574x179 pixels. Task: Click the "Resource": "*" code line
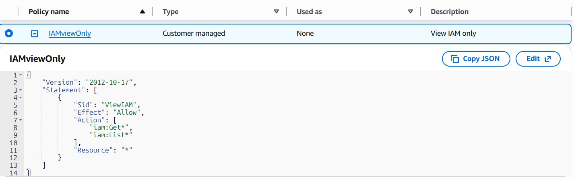pyautogui.click(x=103, y=150)
